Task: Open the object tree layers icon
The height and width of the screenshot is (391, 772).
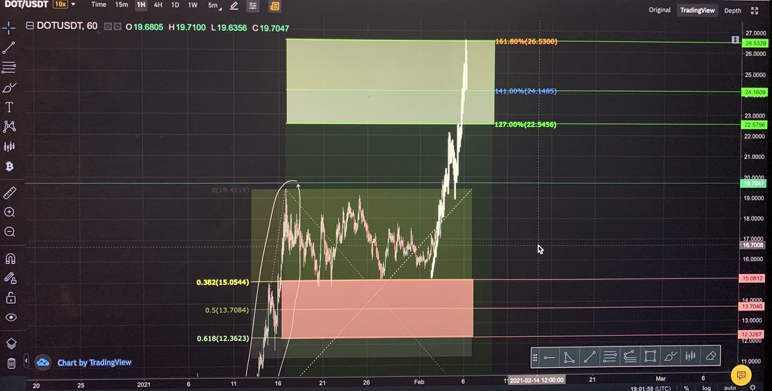Action: [x=10, y=344]
